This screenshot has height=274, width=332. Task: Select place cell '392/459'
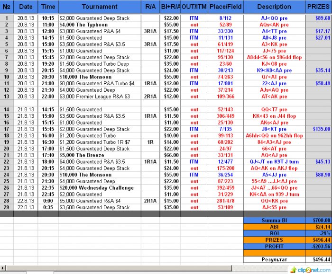pos(226,188)
